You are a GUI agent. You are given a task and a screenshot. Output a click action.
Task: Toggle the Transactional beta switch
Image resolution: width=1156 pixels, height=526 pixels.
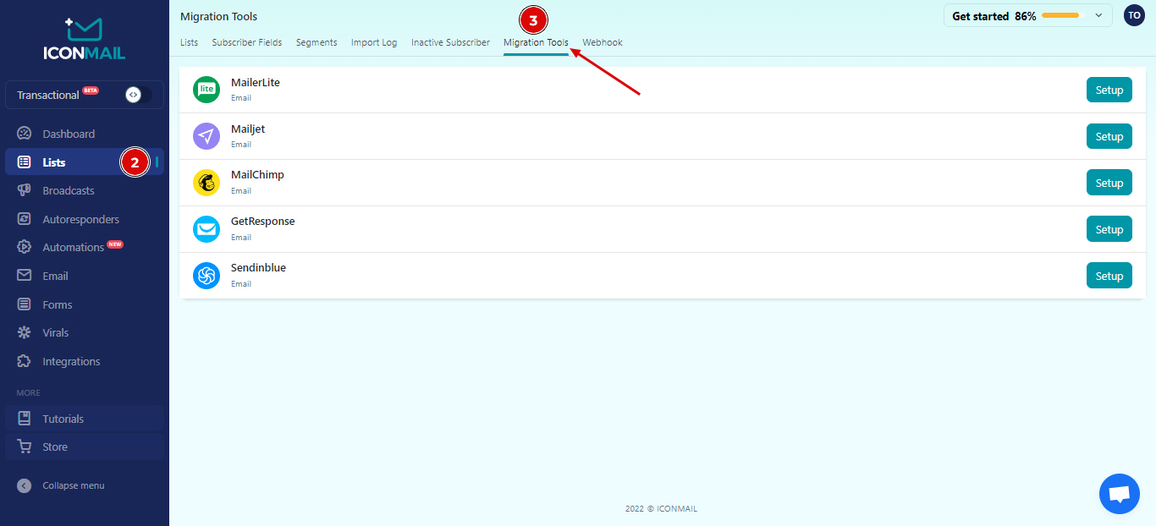(x=138, y=95)
